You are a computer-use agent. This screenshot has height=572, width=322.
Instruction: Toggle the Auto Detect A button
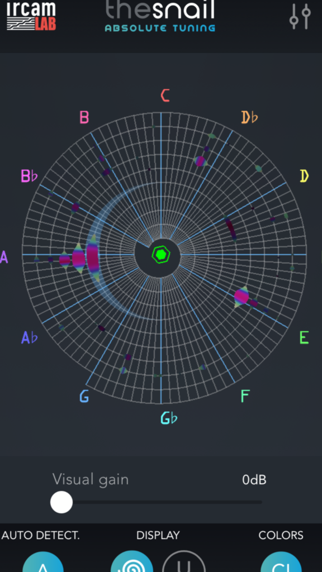coord(43,562)
